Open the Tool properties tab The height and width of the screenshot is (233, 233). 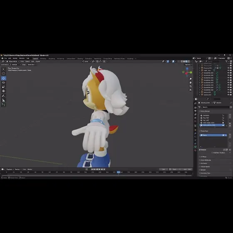(195, 104)
